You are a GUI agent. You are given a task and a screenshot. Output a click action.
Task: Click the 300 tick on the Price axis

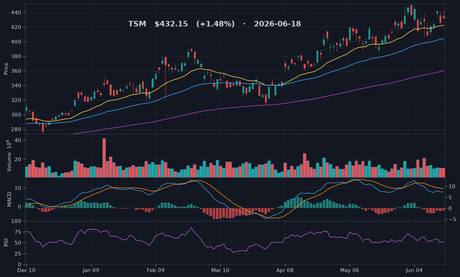(17, 115)
